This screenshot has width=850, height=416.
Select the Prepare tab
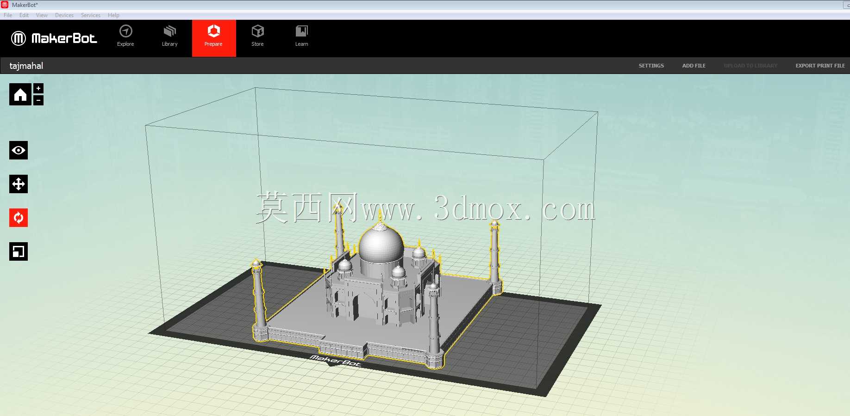click(214, 38)
